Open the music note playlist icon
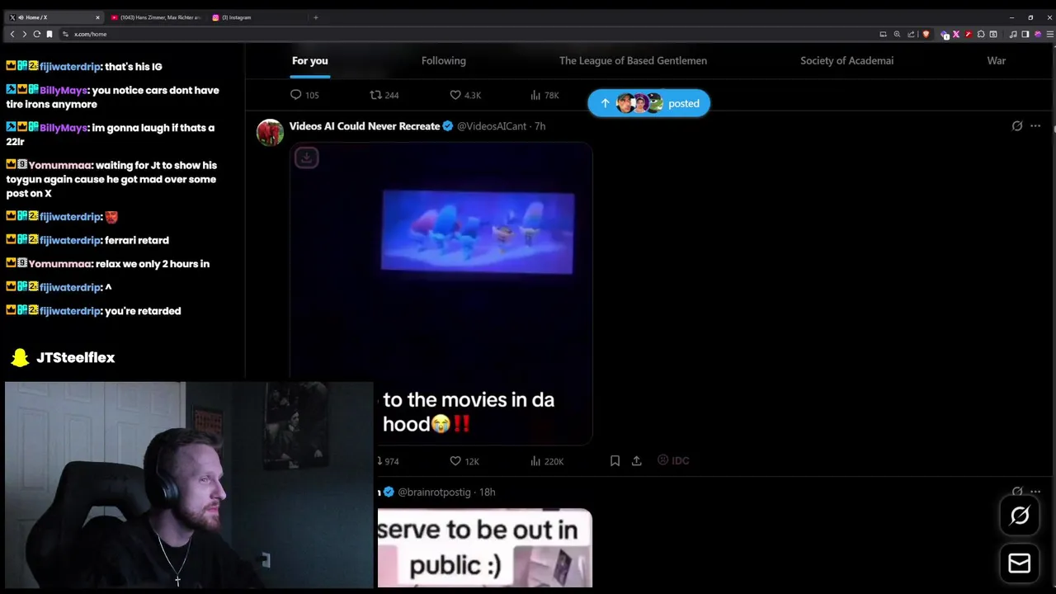The width and height of the screenshot is (1056, 594). pyautogui.click(x=1013, y=34)
